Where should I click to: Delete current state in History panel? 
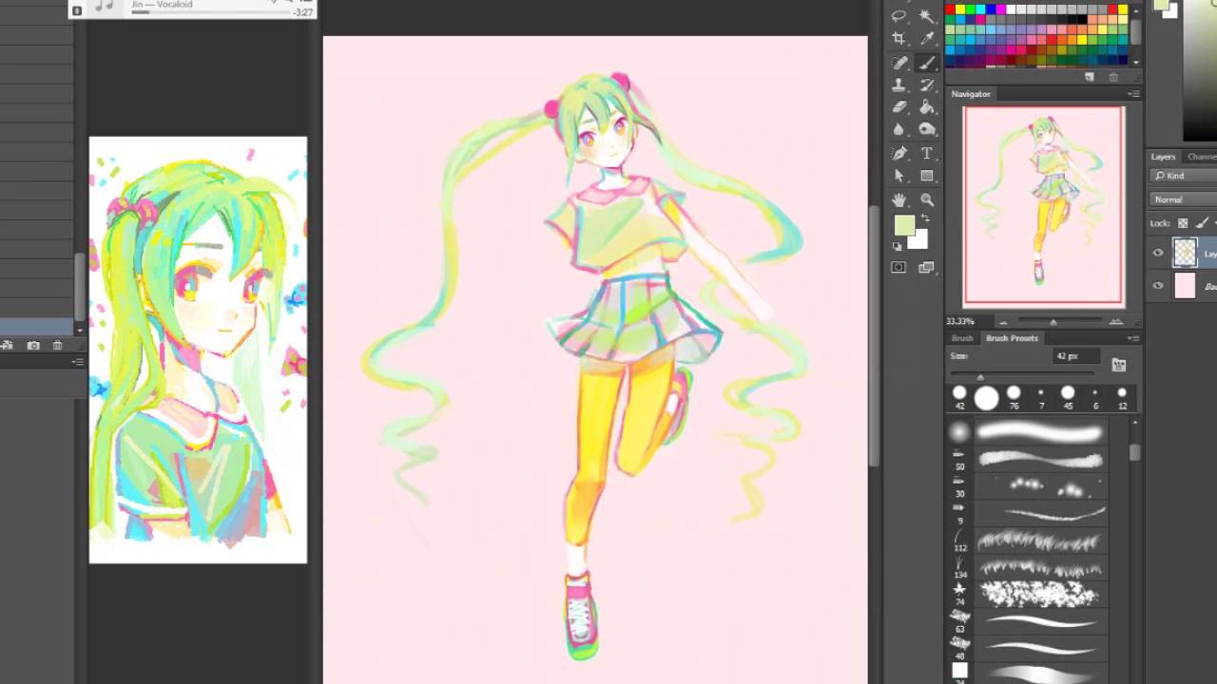coord(57,346)
